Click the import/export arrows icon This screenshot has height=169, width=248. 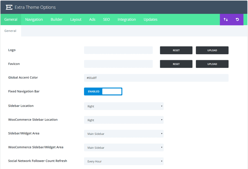(x=226, y=19)
